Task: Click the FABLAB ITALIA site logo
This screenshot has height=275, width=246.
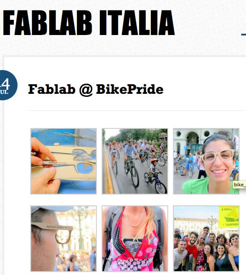Action: 89,23
